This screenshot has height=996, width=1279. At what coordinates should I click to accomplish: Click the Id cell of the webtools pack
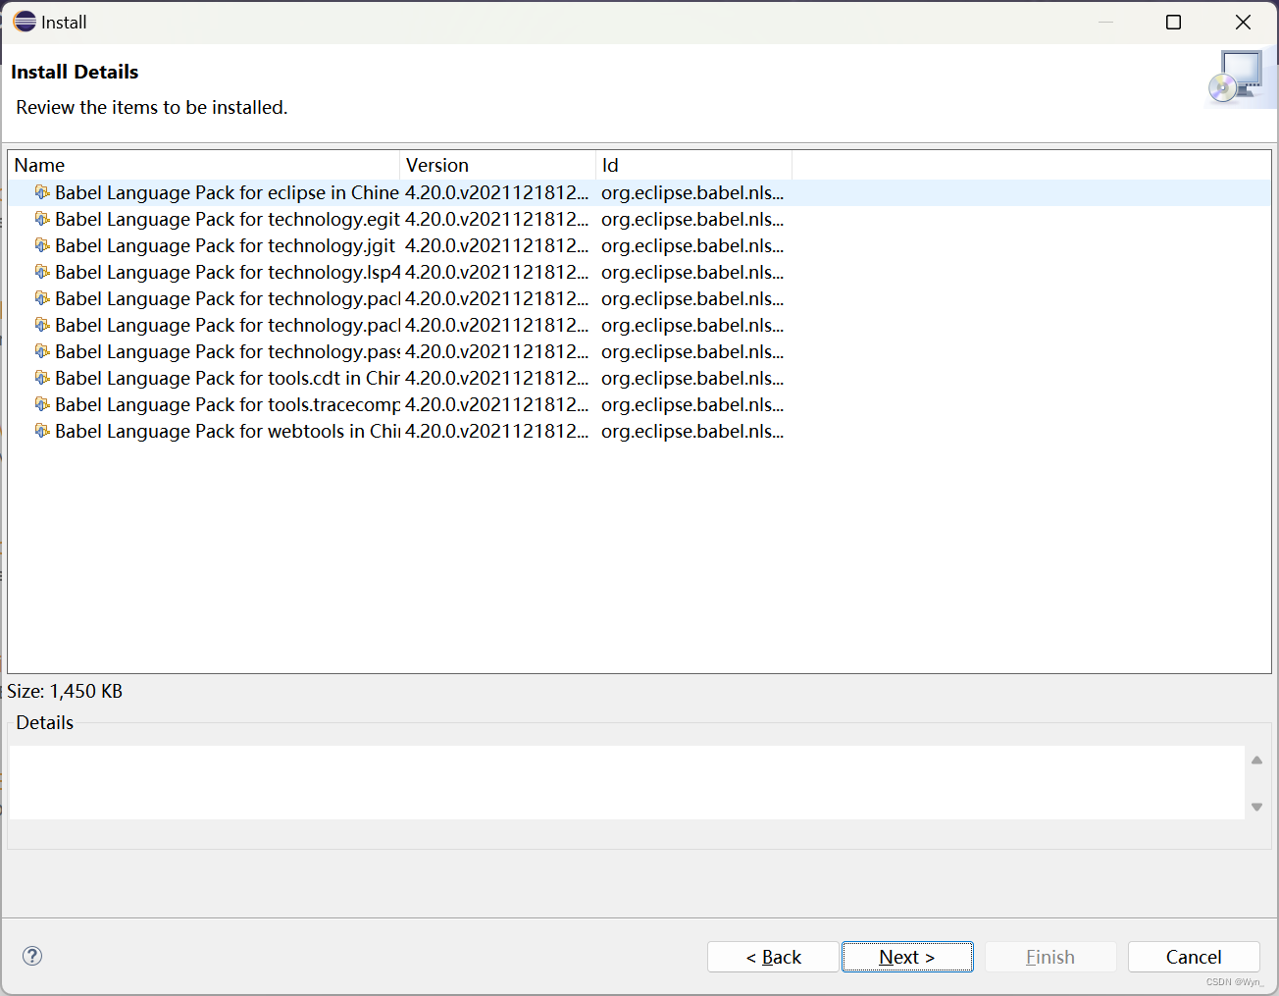click(x=692, y=431)
